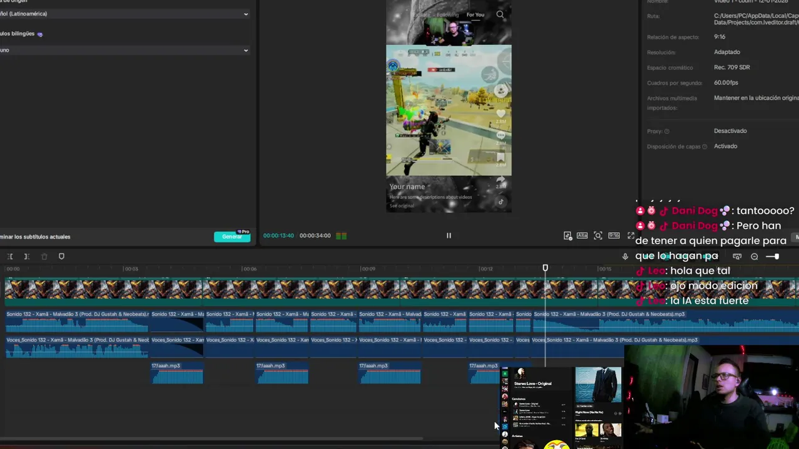This screenshot has width=799, height=449.
Task: Click the horizontal timeline scrollbar
Action: (212, 438)
